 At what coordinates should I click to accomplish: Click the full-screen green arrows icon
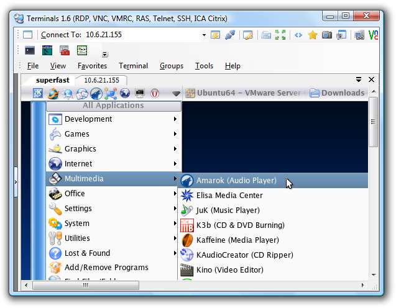click(280, 35)
